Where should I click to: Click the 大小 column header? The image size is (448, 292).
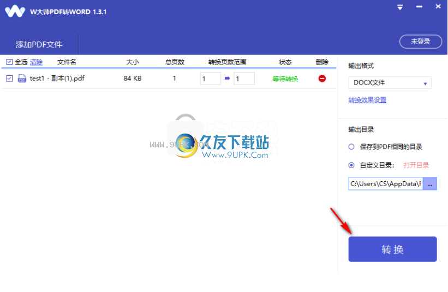pos(133,62)
